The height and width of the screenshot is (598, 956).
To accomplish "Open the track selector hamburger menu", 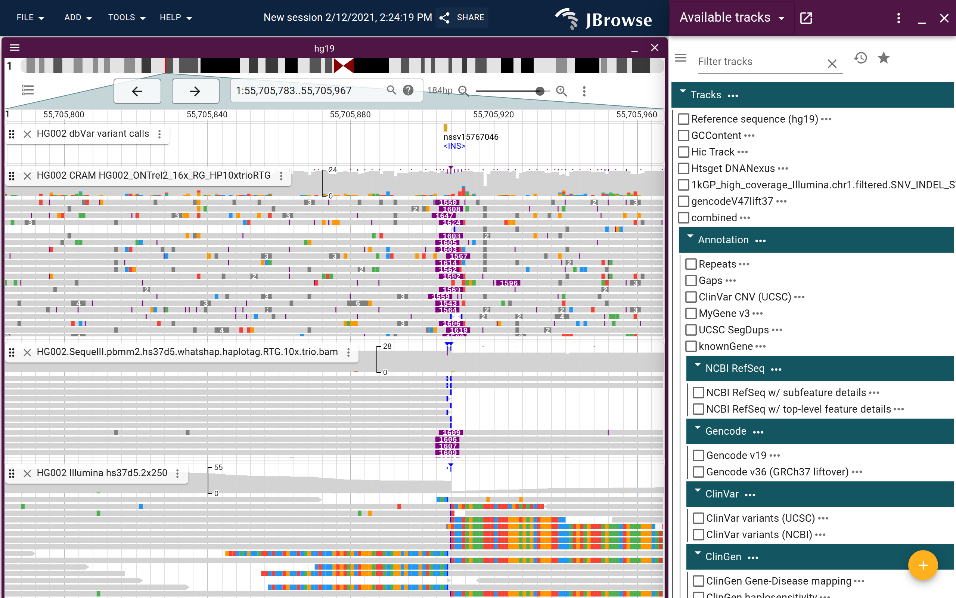I will click(680, 58).
